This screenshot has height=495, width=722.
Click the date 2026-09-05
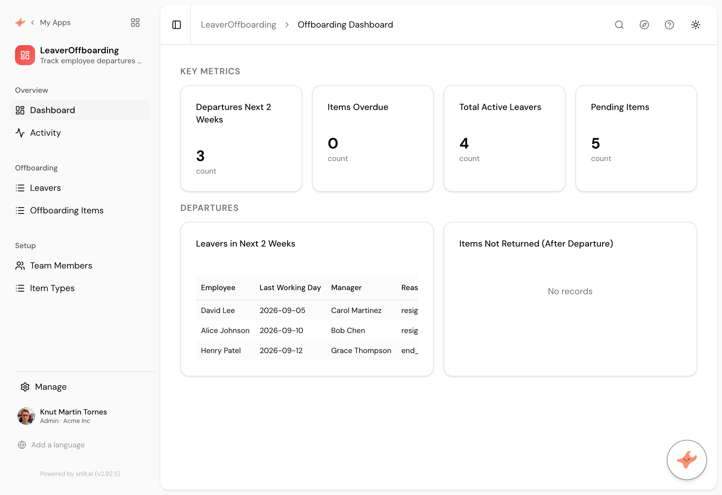click(x=282, y=310)
